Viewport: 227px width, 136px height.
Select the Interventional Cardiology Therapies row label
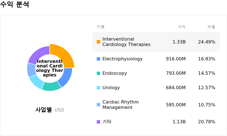(x=126, y=42)
